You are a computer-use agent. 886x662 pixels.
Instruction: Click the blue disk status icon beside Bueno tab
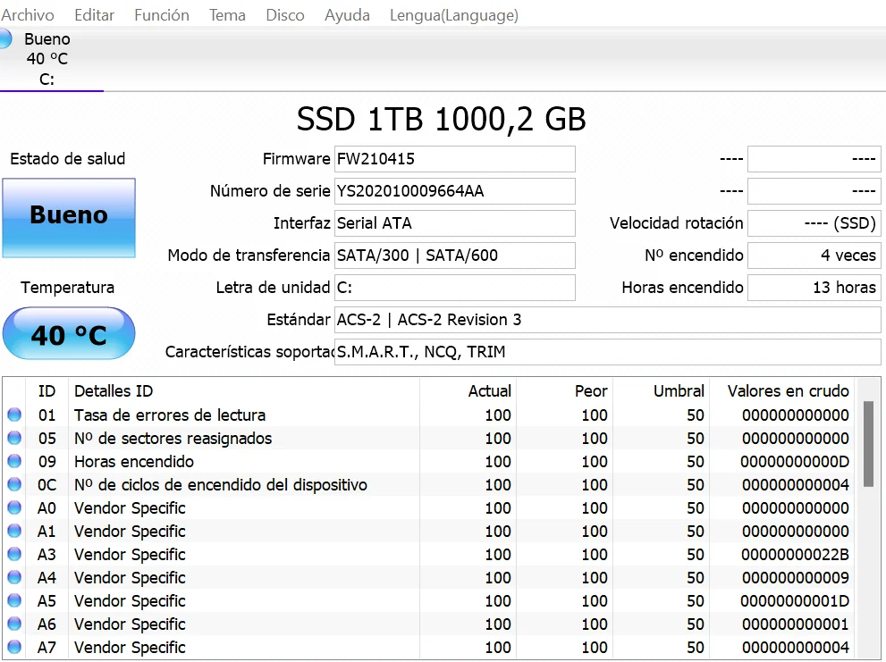click(x=5, y=39)
